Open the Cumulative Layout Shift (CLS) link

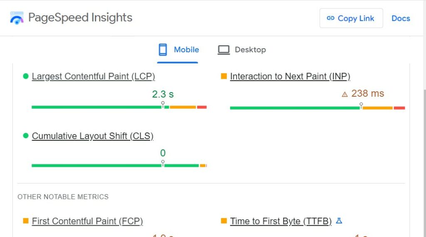click(x=92, y=136)
